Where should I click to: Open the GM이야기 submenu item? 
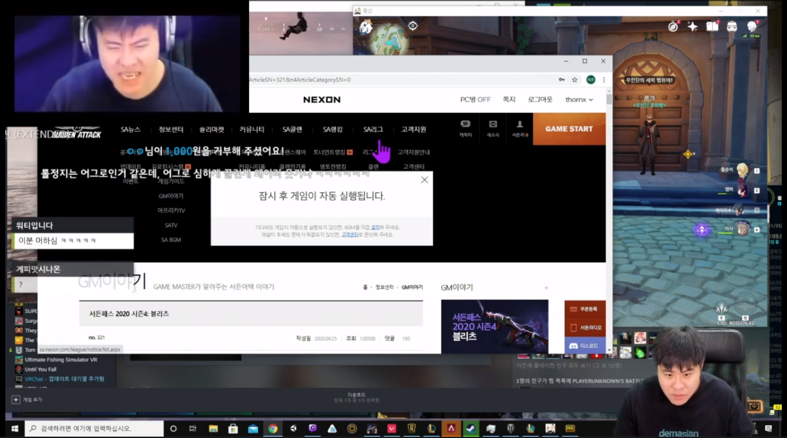coord(171,196)
